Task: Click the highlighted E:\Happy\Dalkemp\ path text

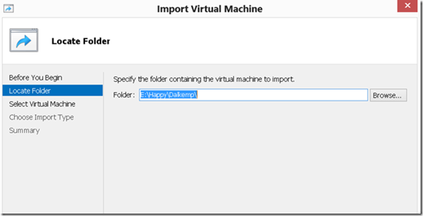Action: click(169, 95)
